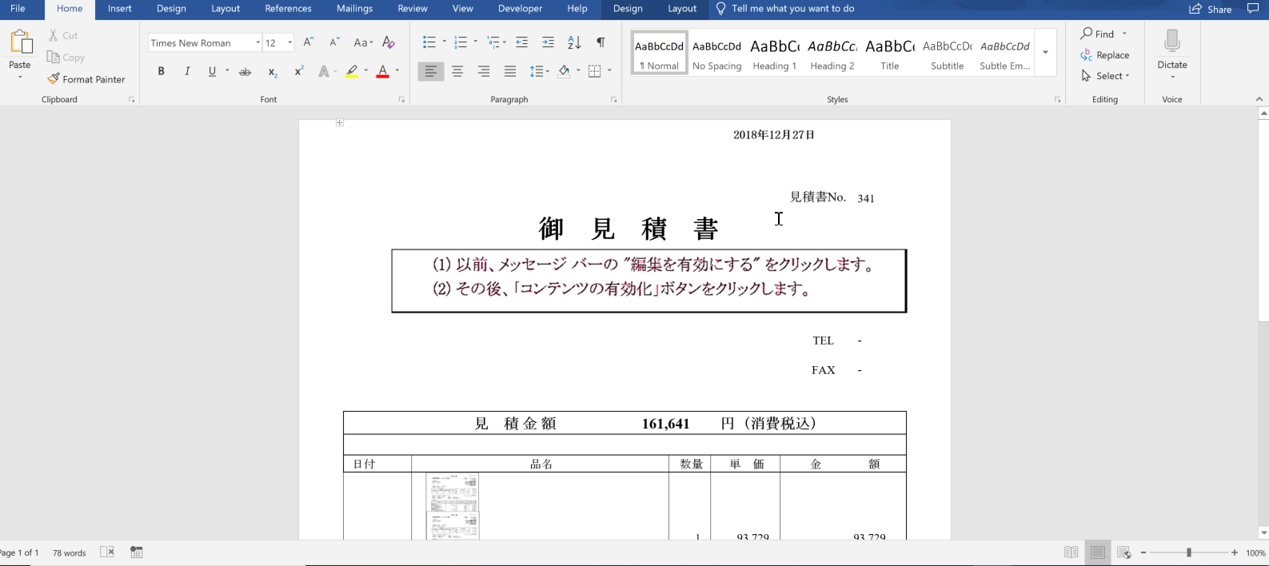
Task: Click the yellow text highlight color button
Action: click(352, 72)
